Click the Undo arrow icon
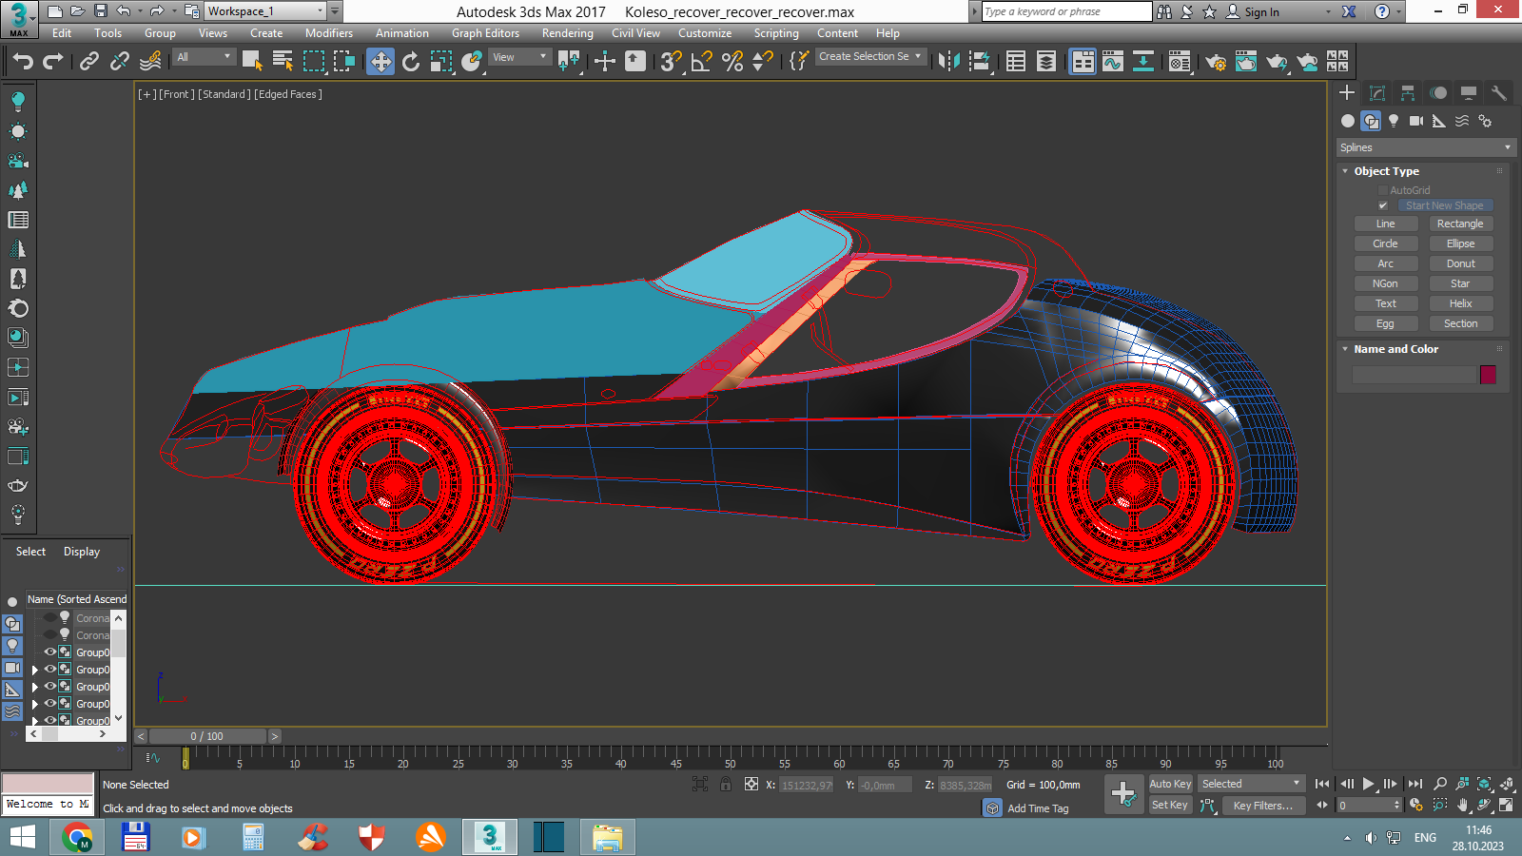 23,62
